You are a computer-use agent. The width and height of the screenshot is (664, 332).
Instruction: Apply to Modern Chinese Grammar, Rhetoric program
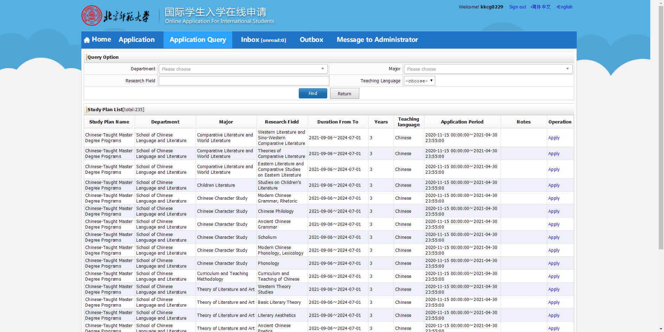(x=554, y=198)
